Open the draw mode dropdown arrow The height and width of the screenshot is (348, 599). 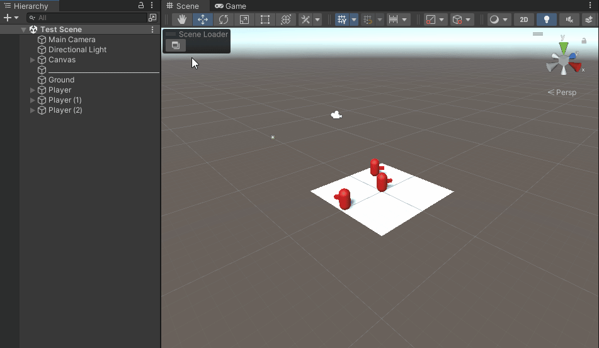click(x=505, y=20)
